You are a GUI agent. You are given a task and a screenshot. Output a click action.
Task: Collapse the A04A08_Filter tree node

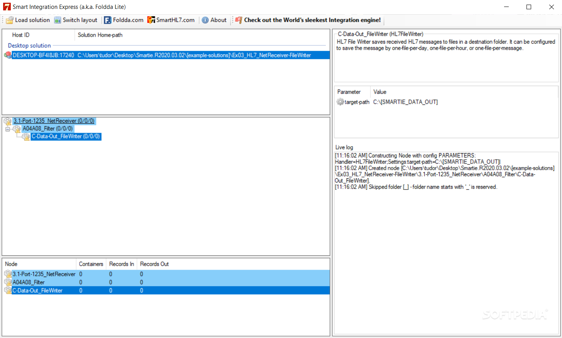click(x=7, y=129)
